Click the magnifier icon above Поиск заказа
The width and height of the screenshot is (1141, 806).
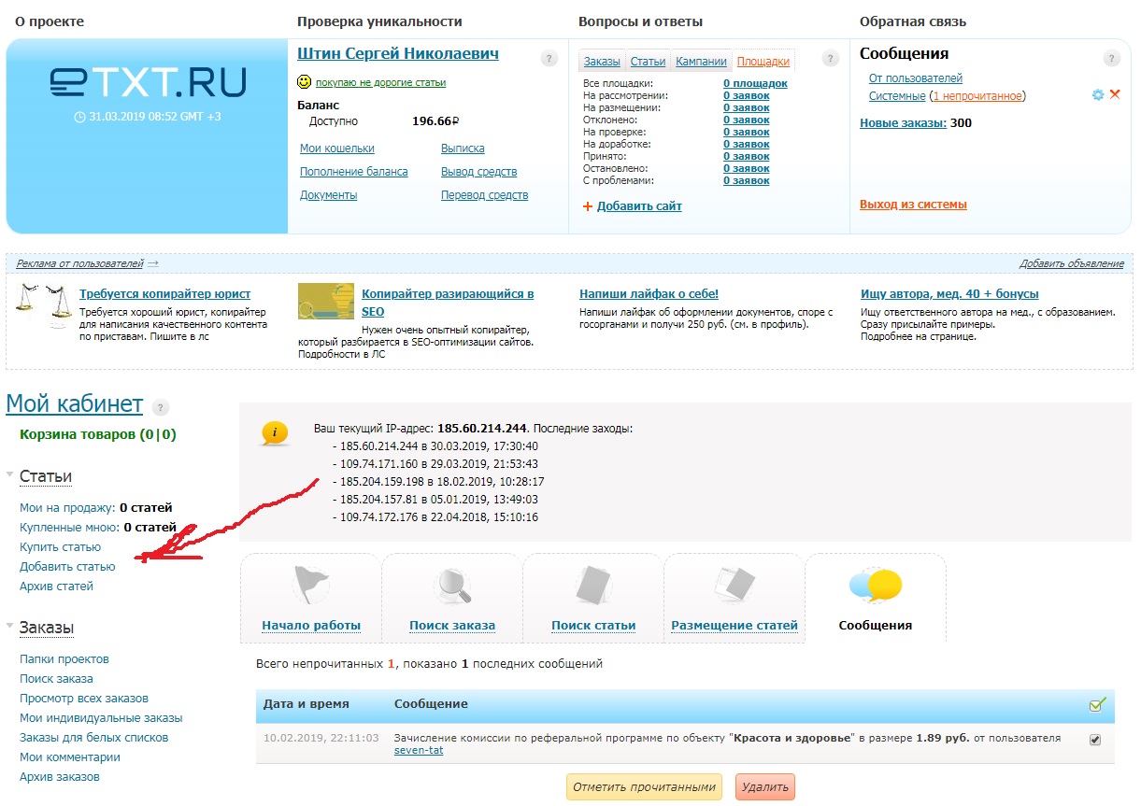point(452,586)
